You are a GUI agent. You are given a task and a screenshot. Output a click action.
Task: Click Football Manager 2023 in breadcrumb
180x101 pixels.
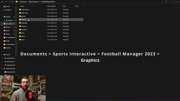click(48, 2)
